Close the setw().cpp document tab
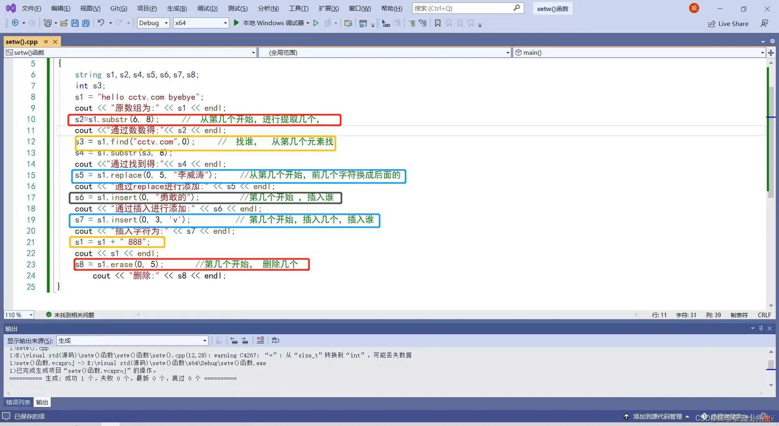Viewport: 779px width, 426px height. click(55, 41)
